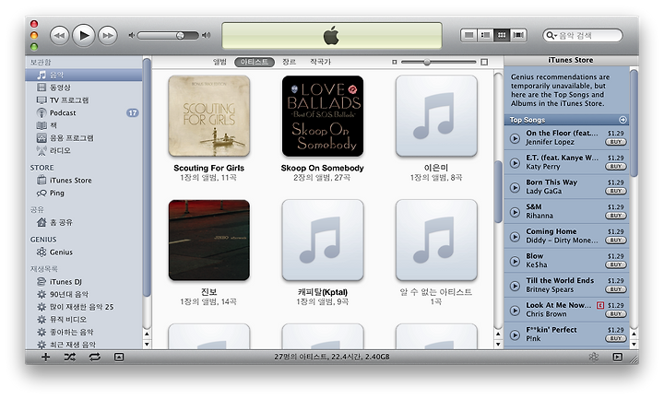Preview Look At Me Now by Chris Brown

click(515, 311)
